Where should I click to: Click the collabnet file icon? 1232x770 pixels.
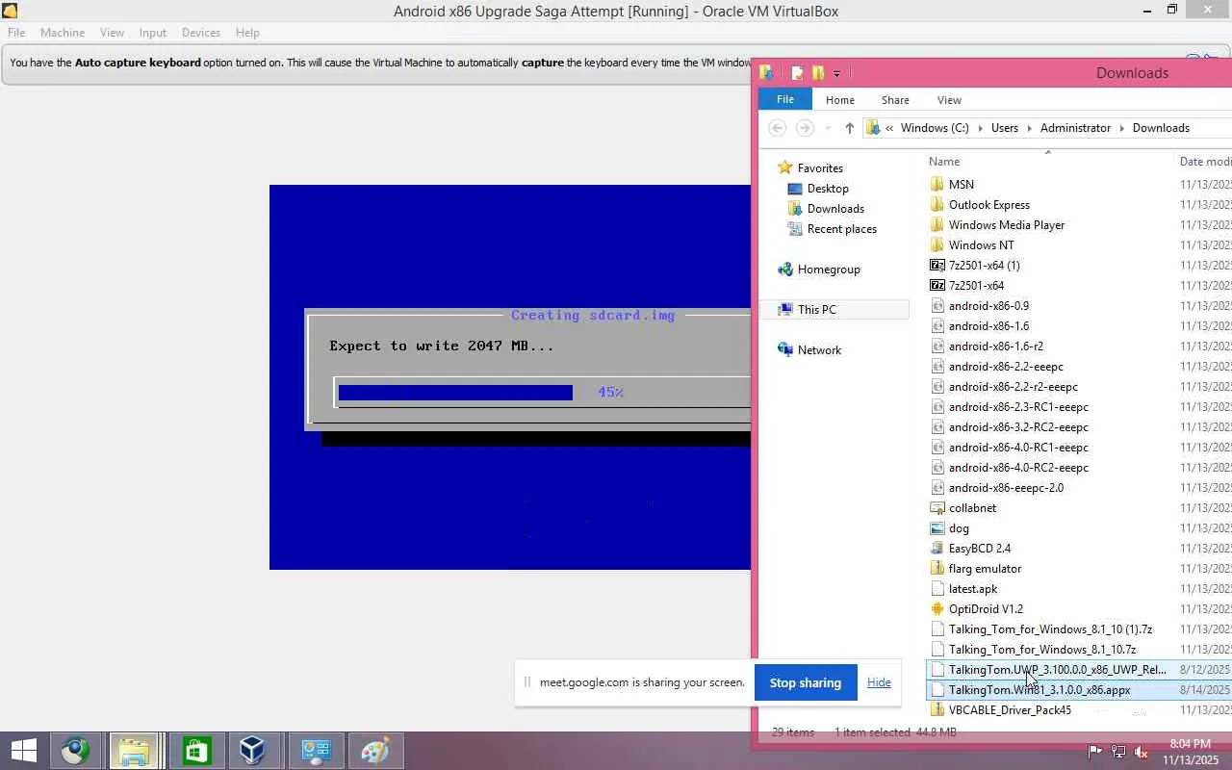937,507
